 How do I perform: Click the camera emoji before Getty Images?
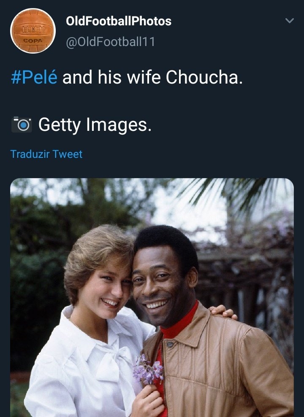pyautogui.click(x=21, y=125)
